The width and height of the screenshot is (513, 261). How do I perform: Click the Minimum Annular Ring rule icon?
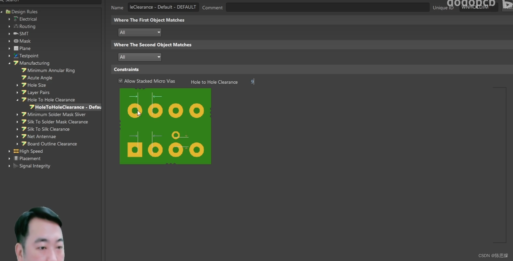pos(24,70)
